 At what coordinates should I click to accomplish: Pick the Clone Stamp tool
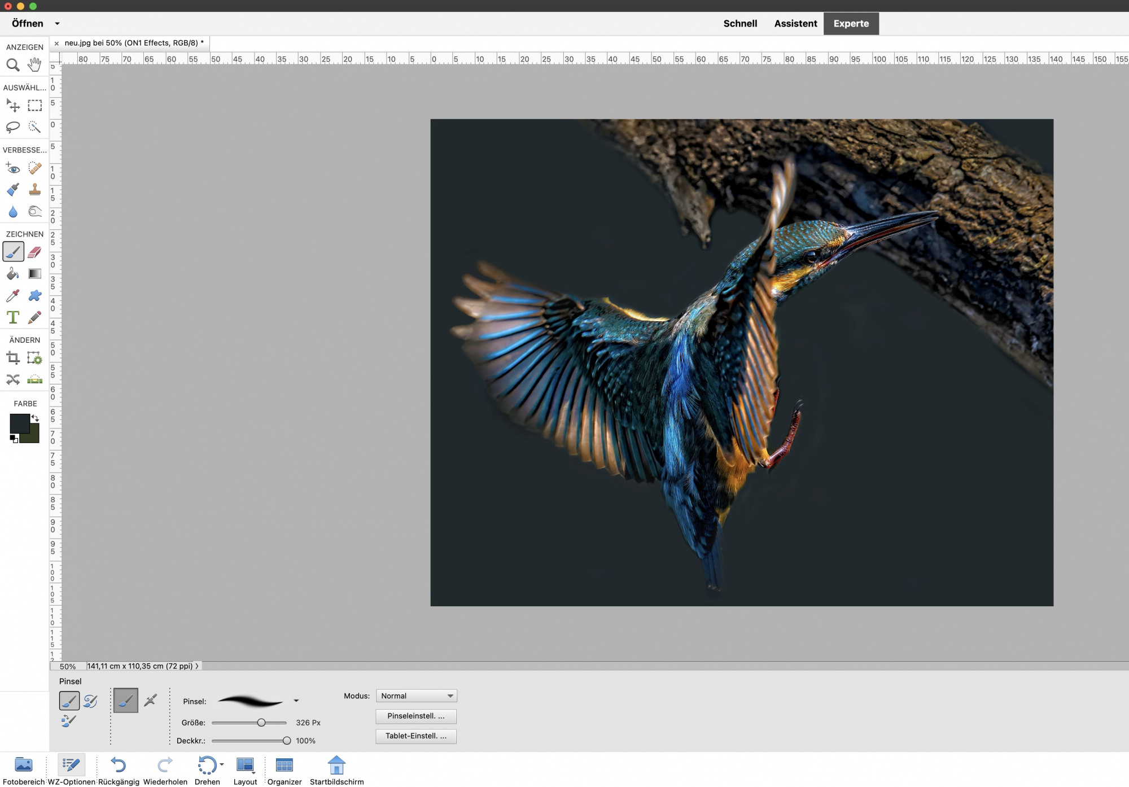pyautogui.click(x=34, y=190)
